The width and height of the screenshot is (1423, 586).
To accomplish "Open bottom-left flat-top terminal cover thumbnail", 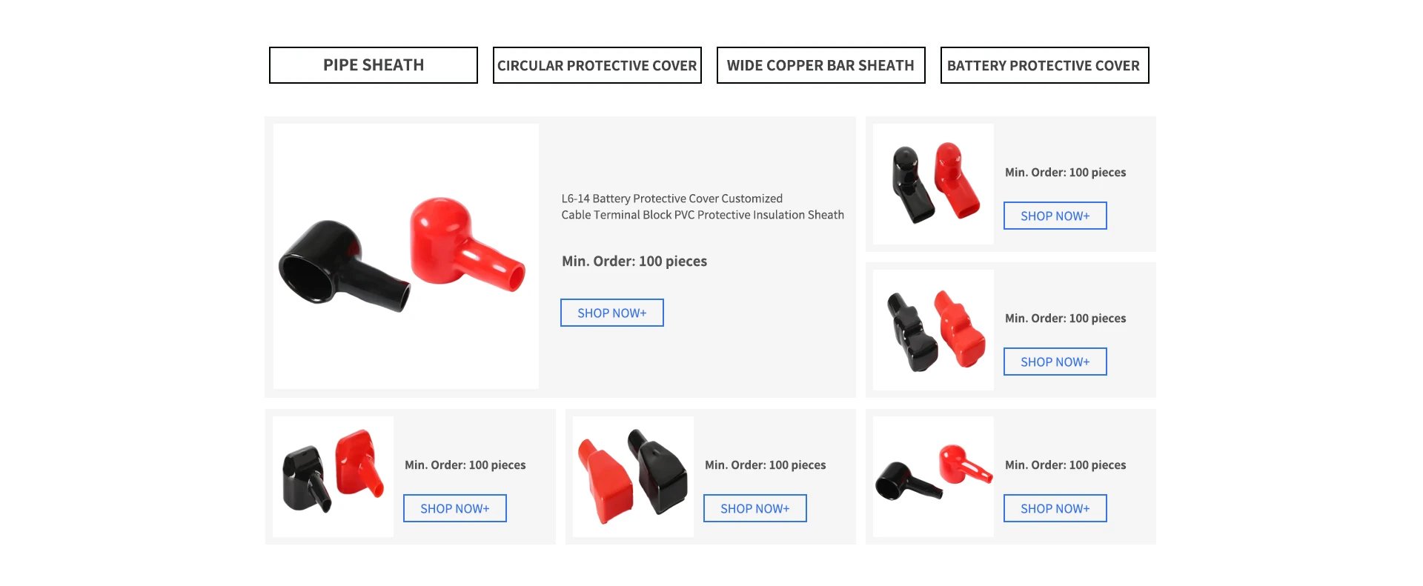I will tap(333, 476).
